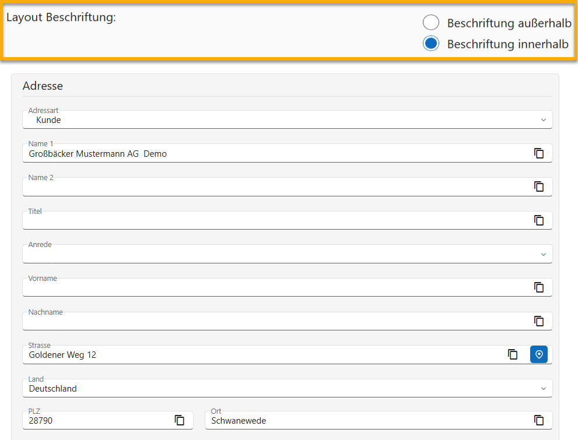Viewport: 578px width, 440px height.
Task: Click the copy icon for Vorname
Action: coord(539,287)
